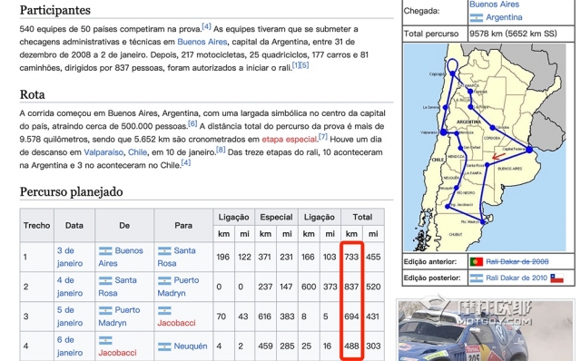Viewport: 581px width, 361px height.
Task: Select 'Total percurso' infobox label
Action: [x=431, y=34]
